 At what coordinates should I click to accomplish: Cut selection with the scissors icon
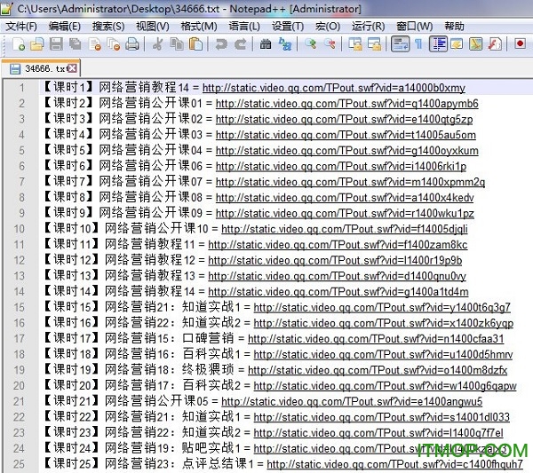coord(157,44)
